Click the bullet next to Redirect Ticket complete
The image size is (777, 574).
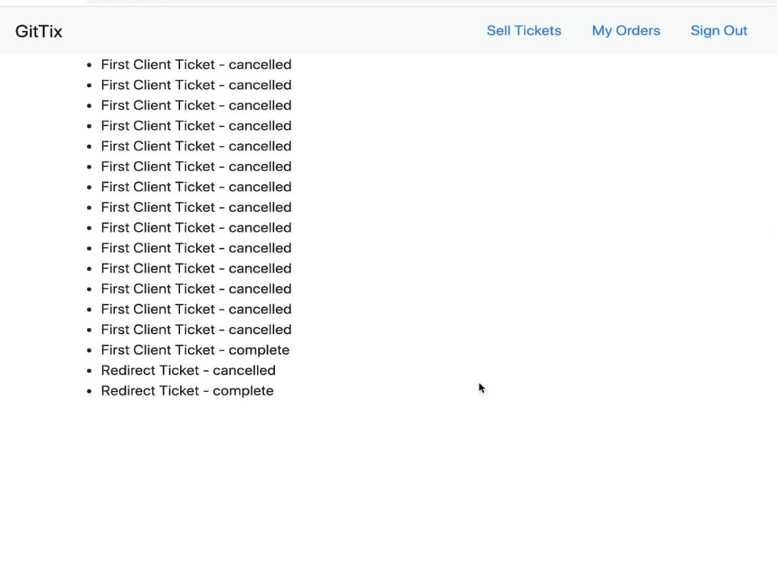pos(88,391)
